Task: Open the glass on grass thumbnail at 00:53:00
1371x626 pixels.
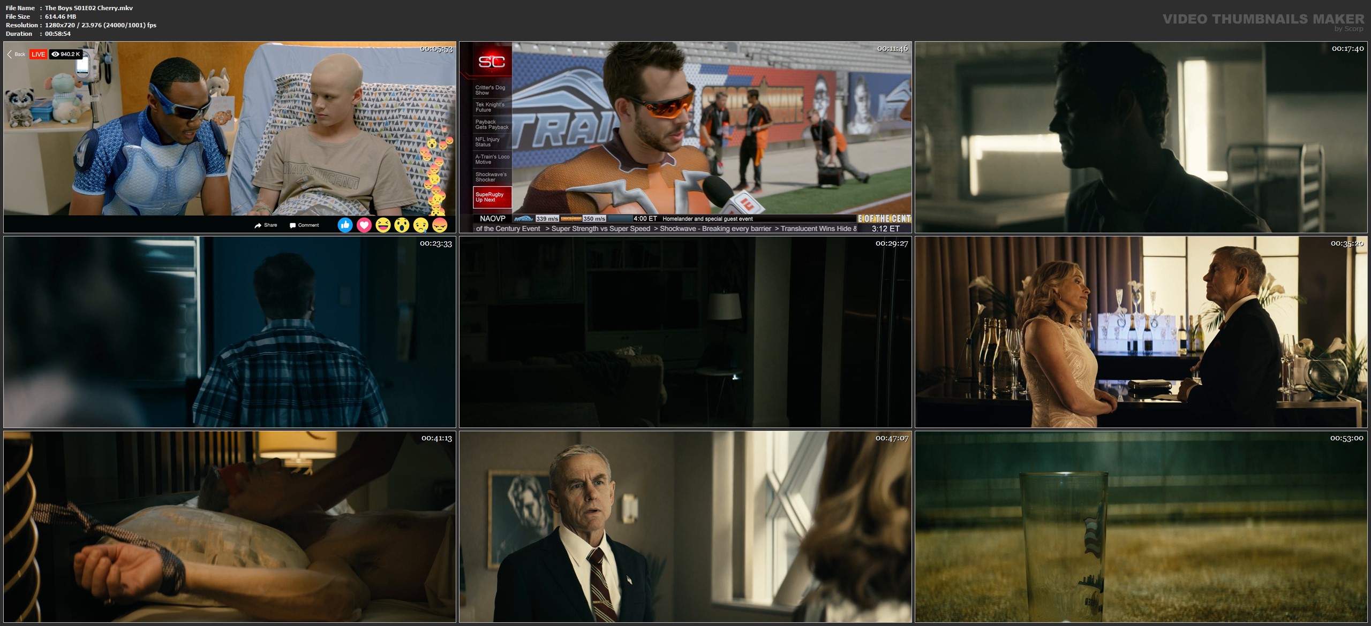Action: [1141, 526]
